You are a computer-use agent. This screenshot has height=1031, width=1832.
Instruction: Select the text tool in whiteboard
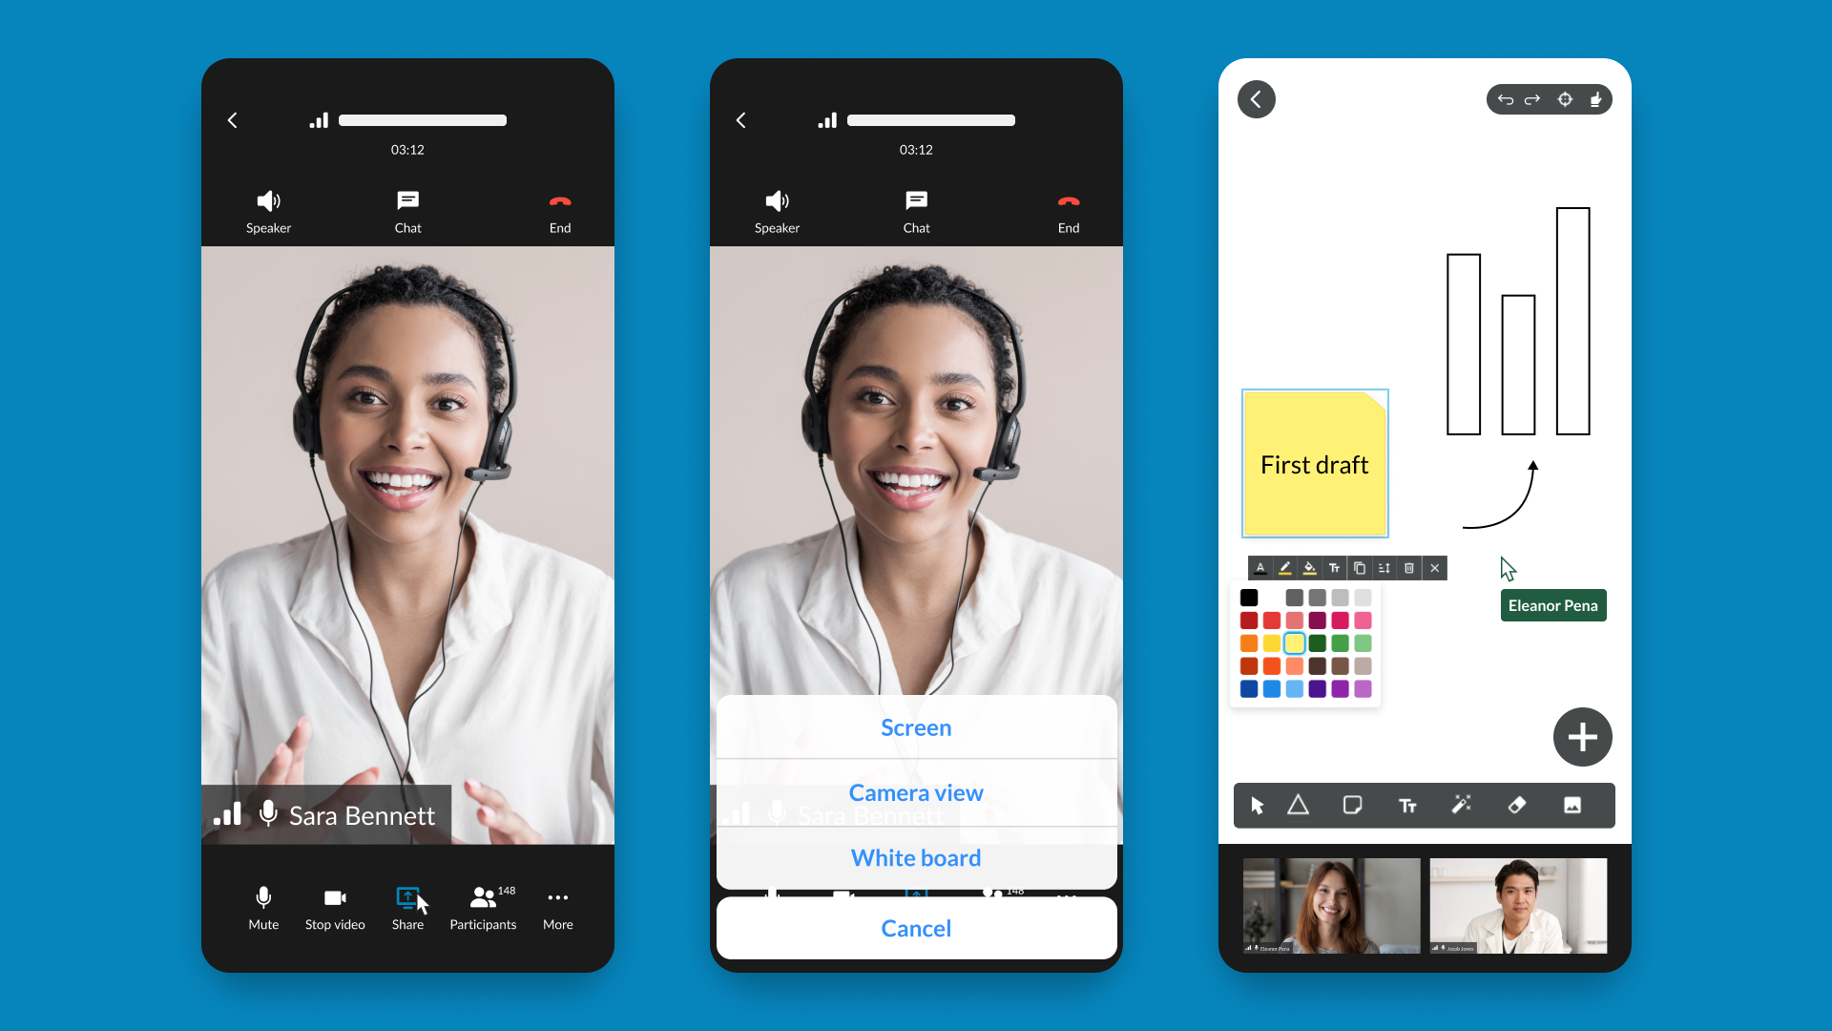pos(1406,806)
